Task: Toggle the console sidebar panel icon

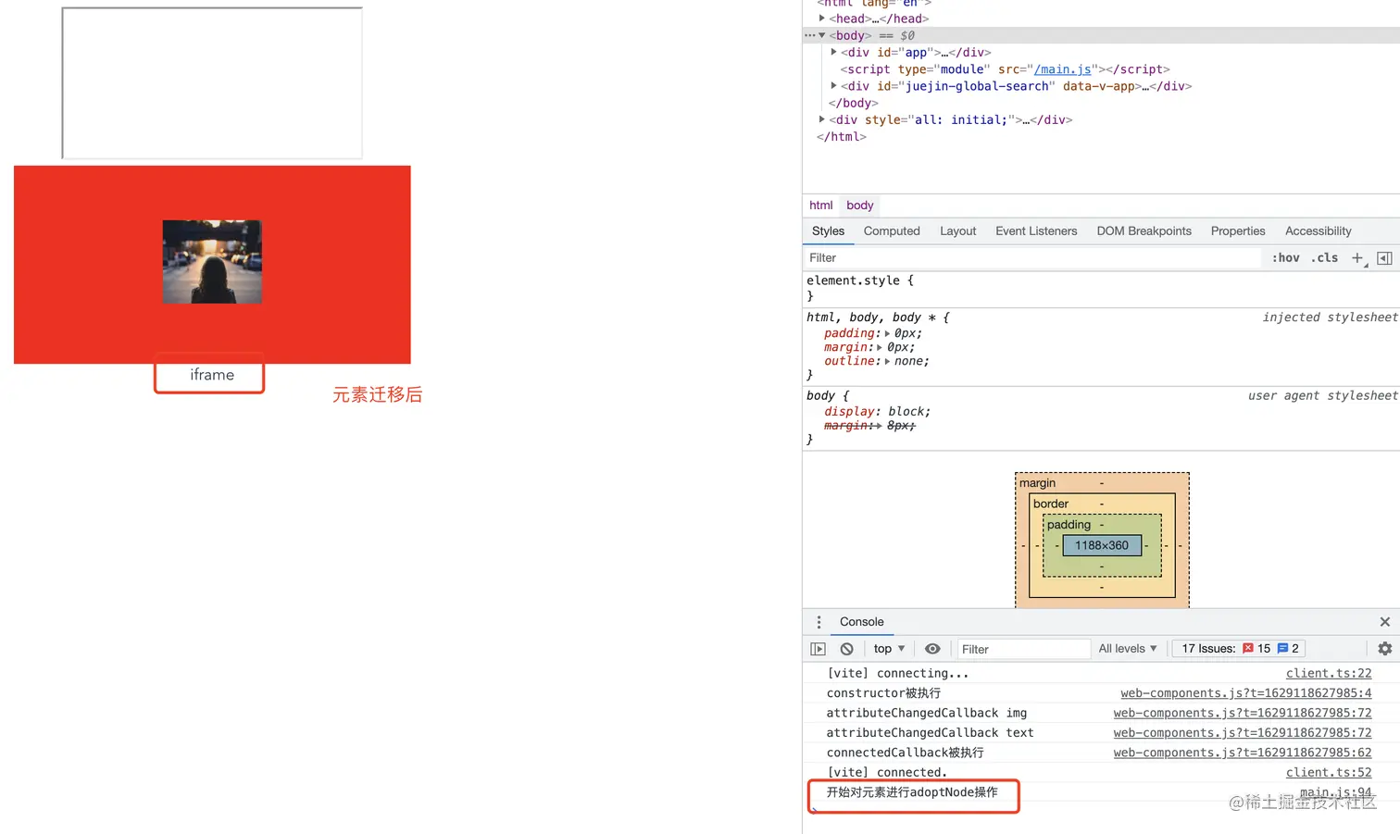Action: click(818, 649)
